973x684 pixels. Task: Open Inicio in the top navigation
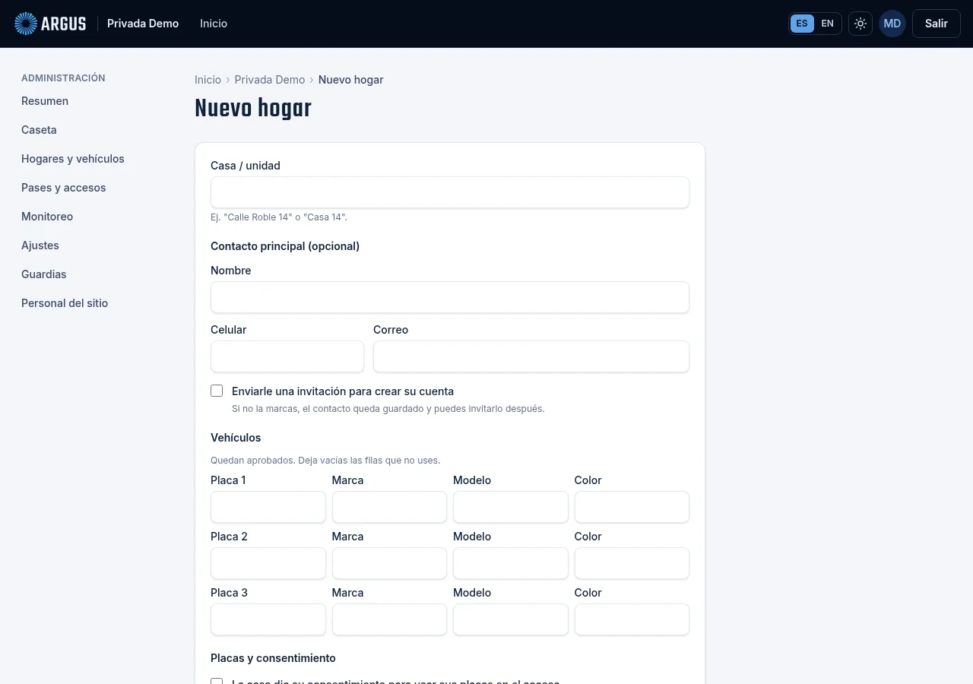pyautogui.click(x=214, y=24)
